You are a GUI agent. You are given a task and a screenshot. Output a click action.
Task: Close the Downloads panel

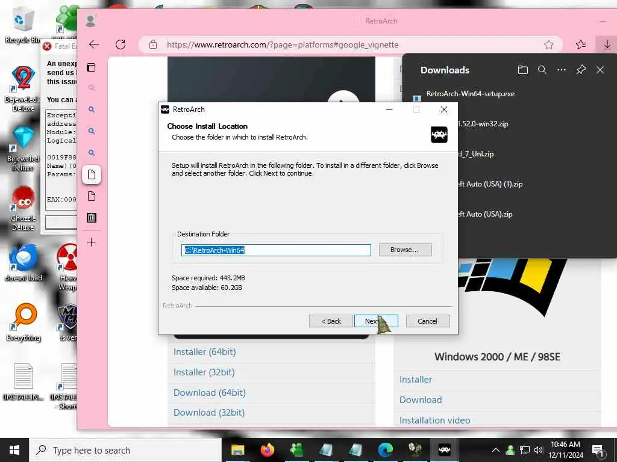(600, 70)
